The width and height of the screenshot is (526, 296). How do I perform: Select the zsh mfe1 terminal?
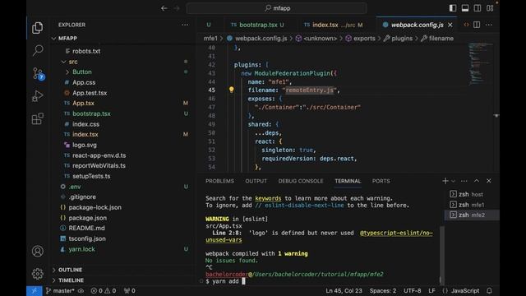[x=472, y=205]
